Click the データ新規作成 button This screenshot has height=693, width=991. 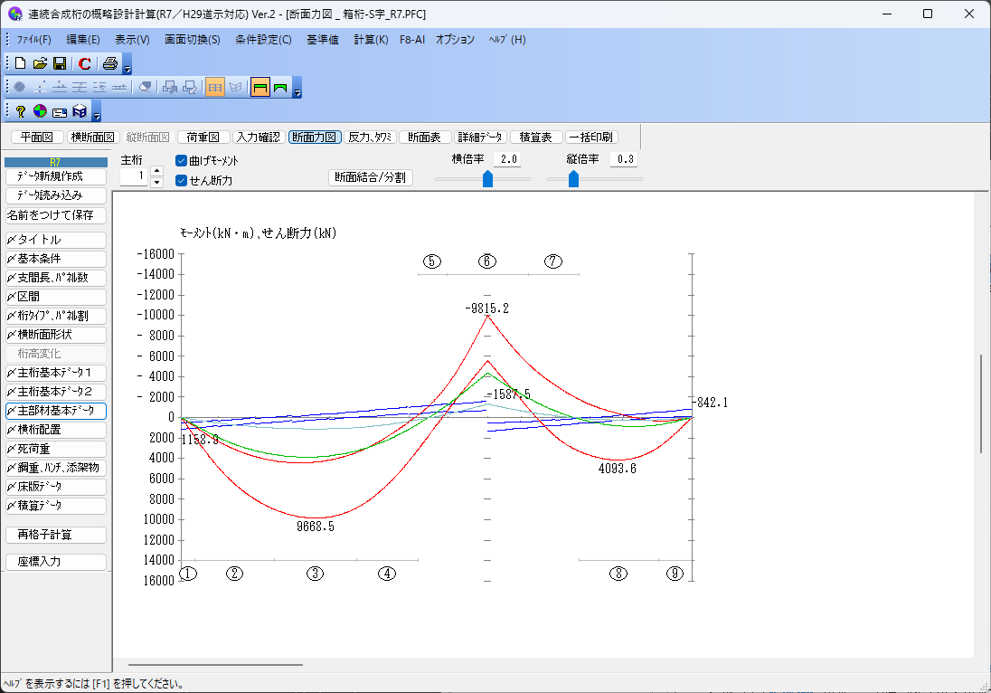click(x=56, y=176)
